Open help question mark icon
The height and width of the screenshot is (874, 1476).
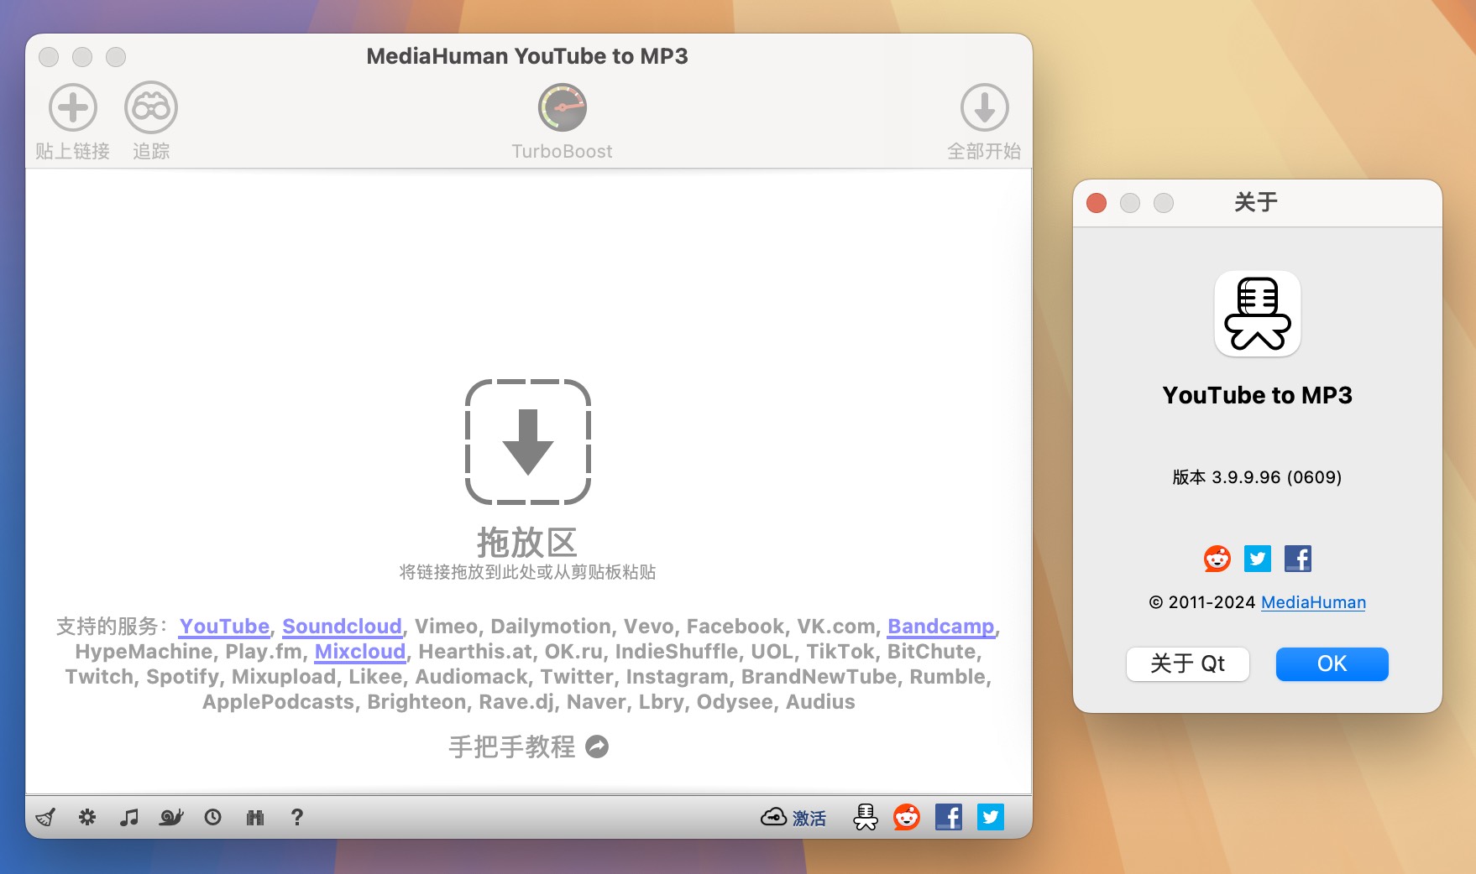[297, 817]
